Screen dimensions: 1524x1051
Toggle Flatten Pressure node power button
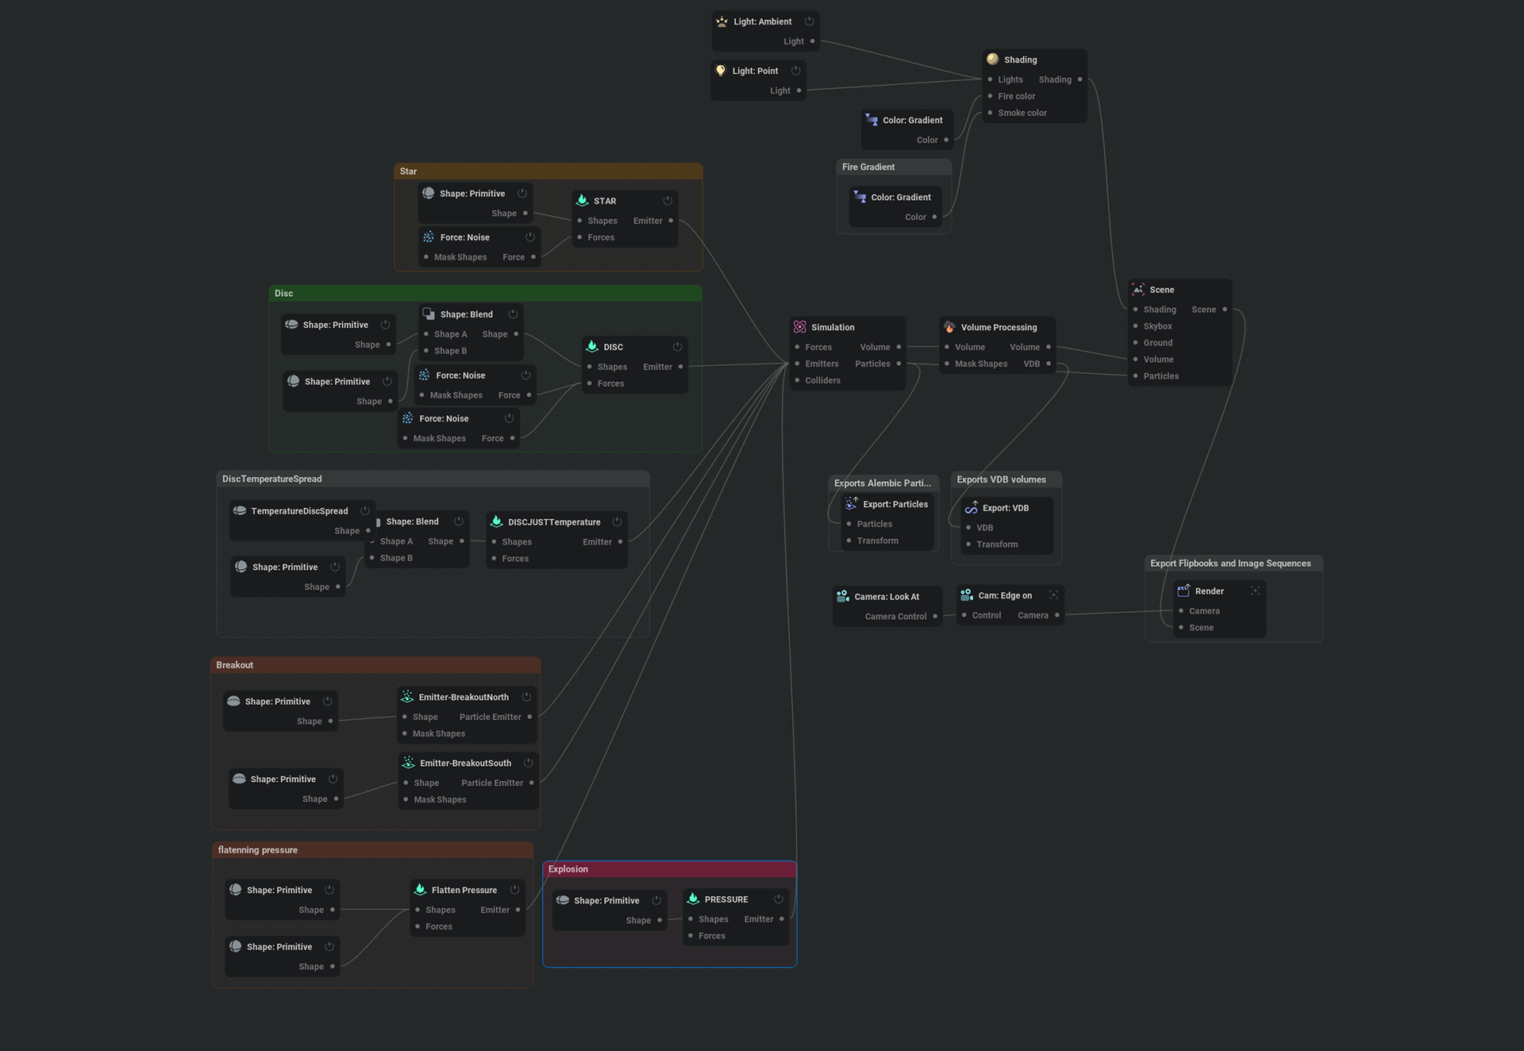[514, 890]
